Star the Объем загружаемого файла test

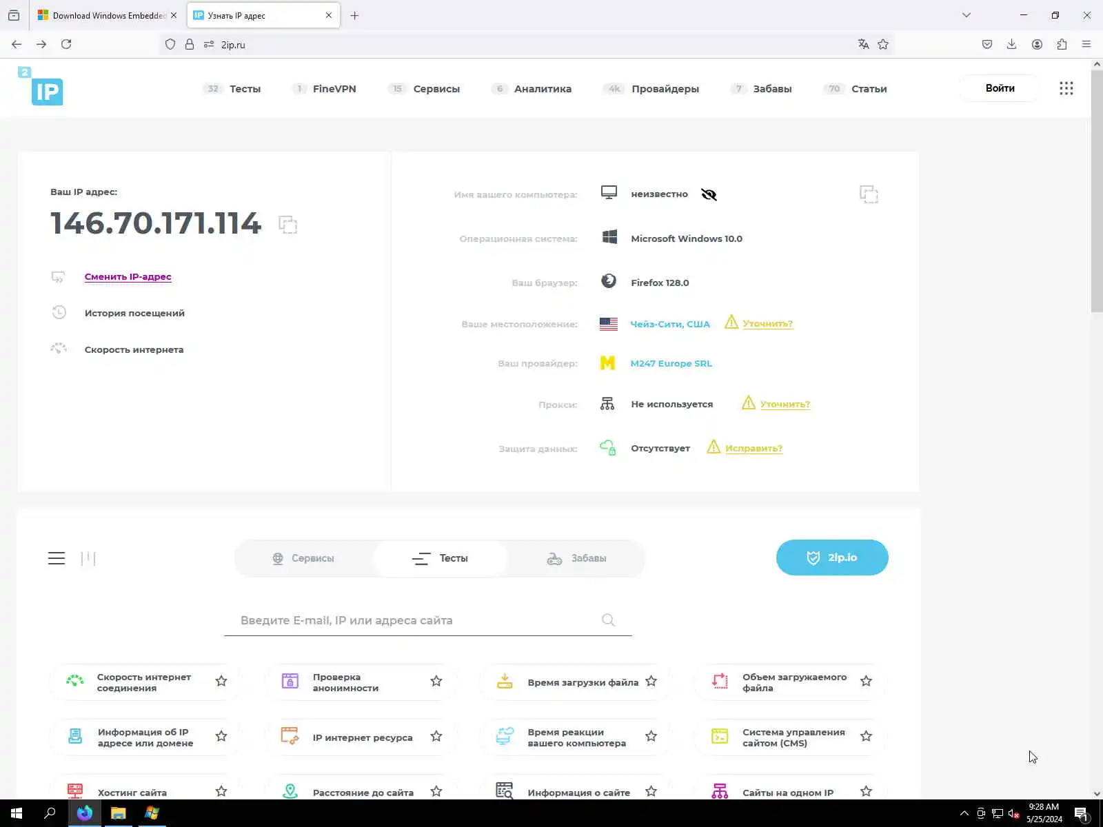pos(867,681)
